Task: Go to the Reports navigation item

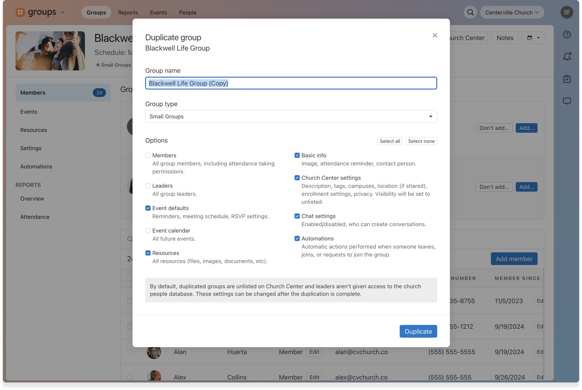Action: pos(128,12)
